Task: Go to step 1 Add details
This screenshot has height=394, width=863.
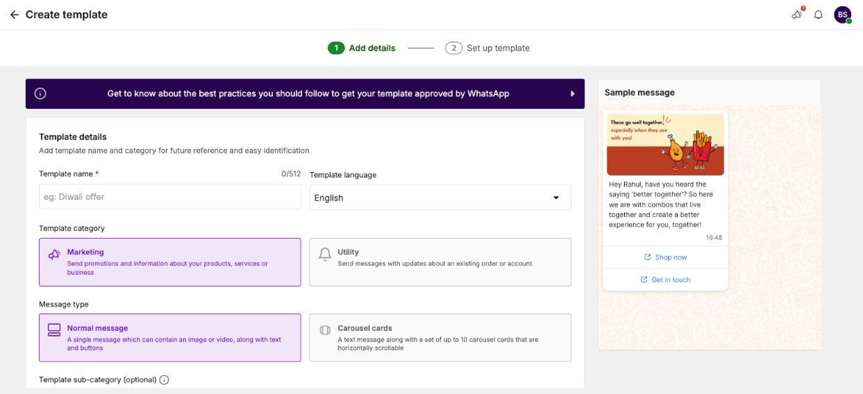Action: [362, 48]
